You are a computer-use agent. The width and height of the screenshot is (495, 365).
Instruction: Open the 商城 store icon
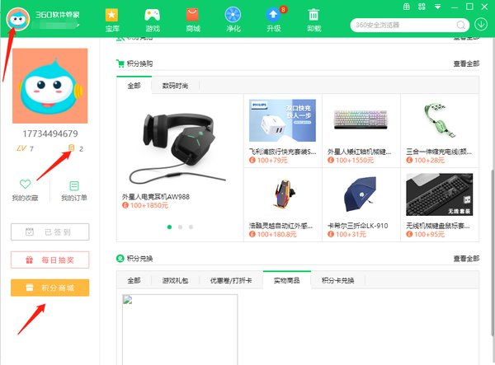192,20
